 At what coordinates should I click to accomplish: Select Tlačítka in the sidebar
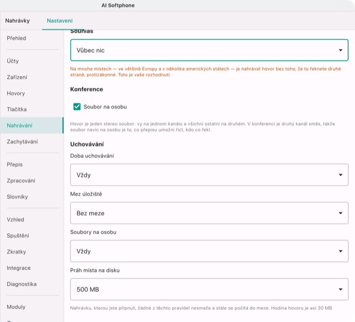17,109
